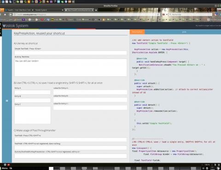The height and width of the screenshot is (170, 221).
Task: Click the red indicator icon in bottom panel
Action: [x=8, y=165]
